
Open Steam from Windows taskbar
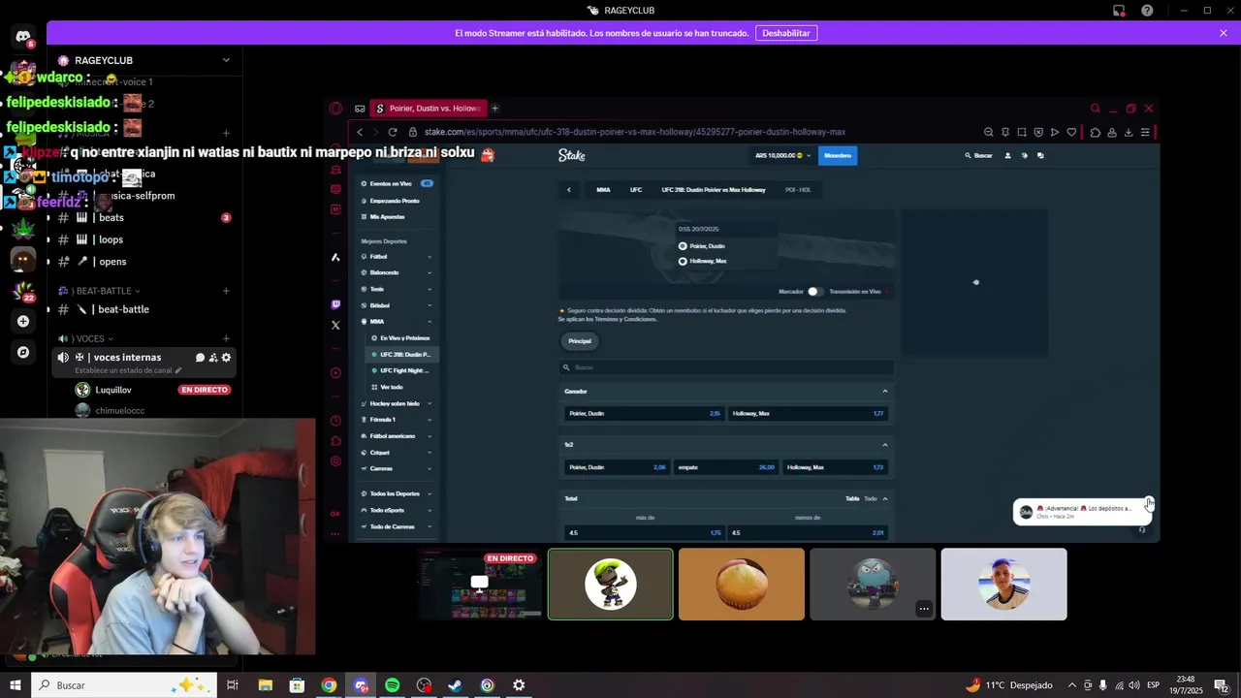point(455,685)
